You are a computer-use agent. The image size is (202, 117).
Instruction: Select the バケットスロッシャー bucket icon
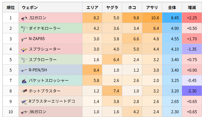tap(24, 81)
